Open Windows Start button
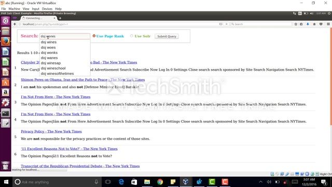 [6, 182]
